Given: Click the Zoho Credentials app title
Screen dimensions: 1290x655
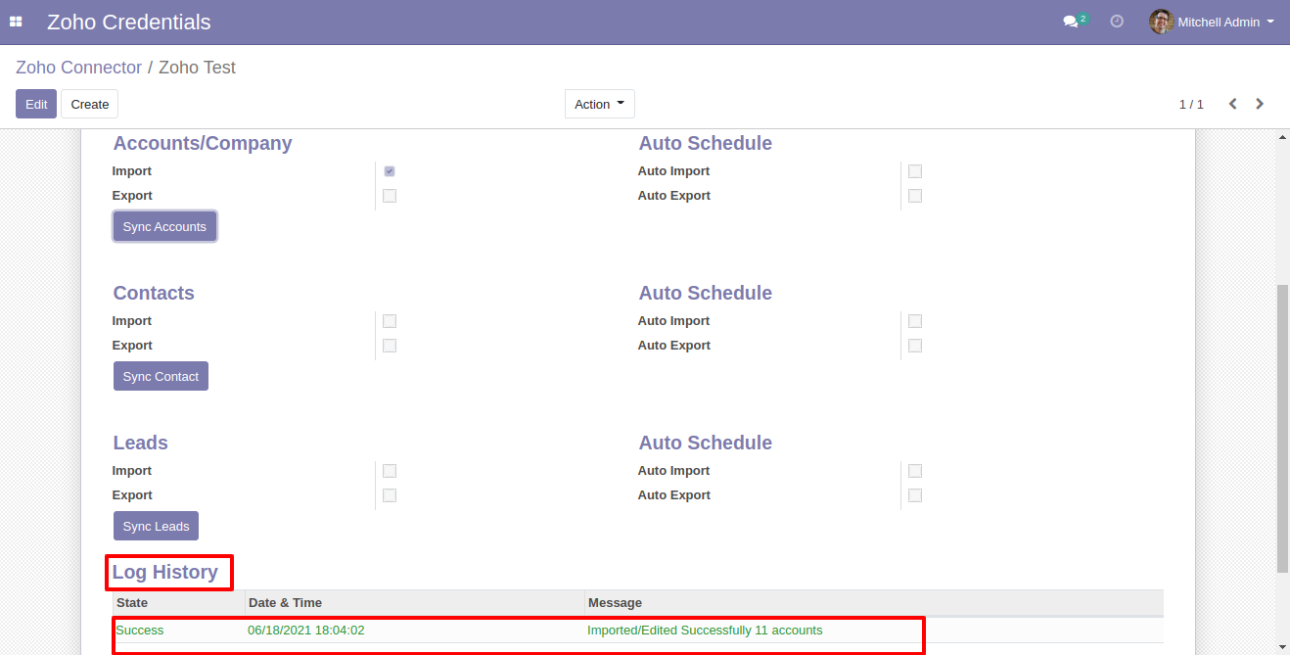Looking at the screenshot, I should click(128, 22).
